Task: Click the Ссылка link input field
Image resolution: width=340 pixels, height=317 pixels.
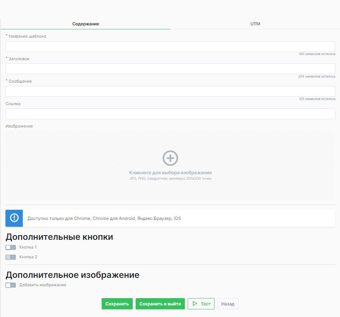Action: 170,114
